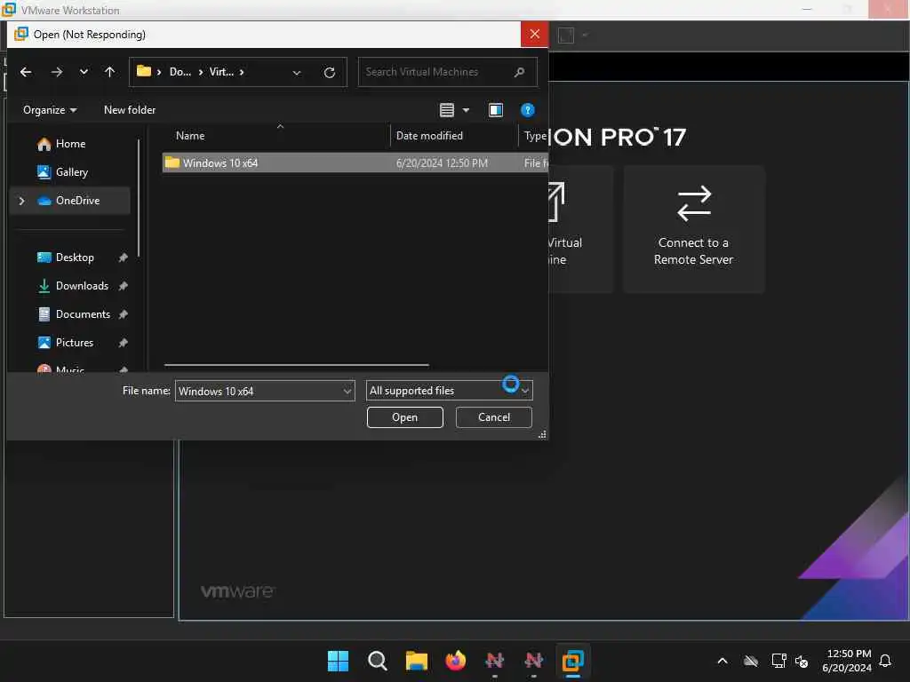The width and height of the screenshot is (910, 682).
Task: Show hidden tray icons chevron
Action: coord(722,661)
